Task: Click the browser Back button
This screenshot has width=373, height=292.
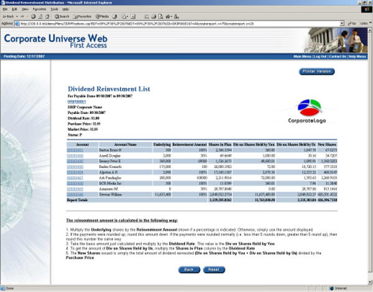Action: (x=8, y=16)
